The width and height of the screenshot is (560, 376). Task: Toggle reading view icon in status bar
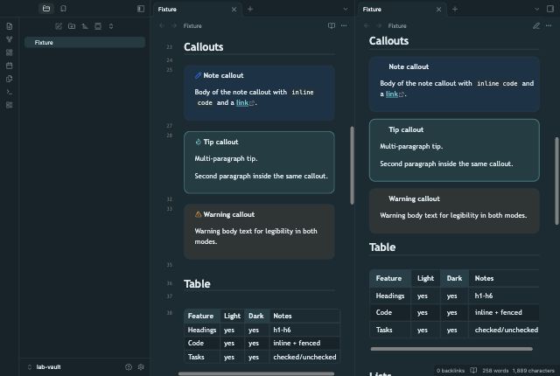(473, 371)
